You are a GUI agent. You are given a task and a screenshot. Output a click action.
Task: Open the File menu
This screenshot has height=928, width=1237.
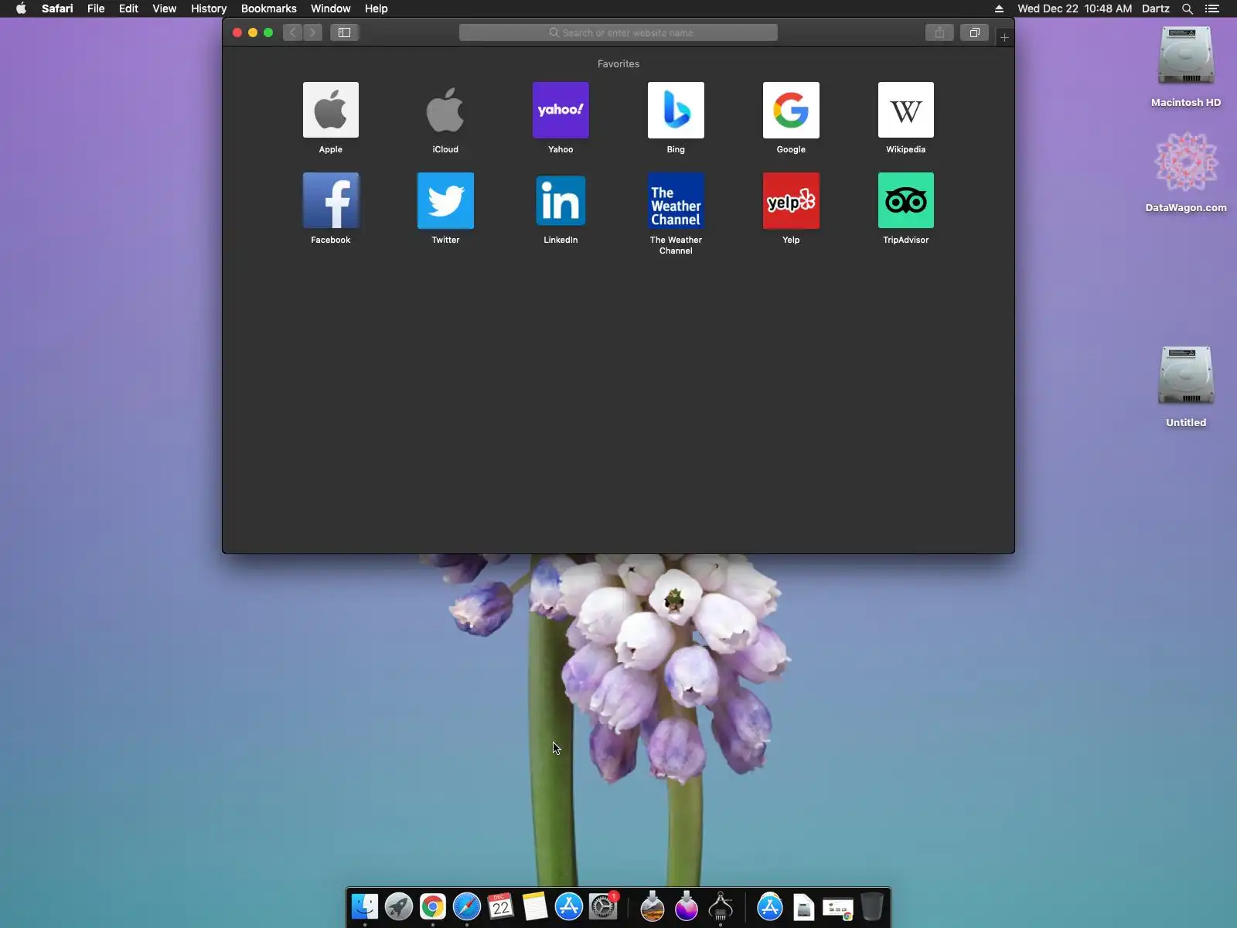click(96, 9)
